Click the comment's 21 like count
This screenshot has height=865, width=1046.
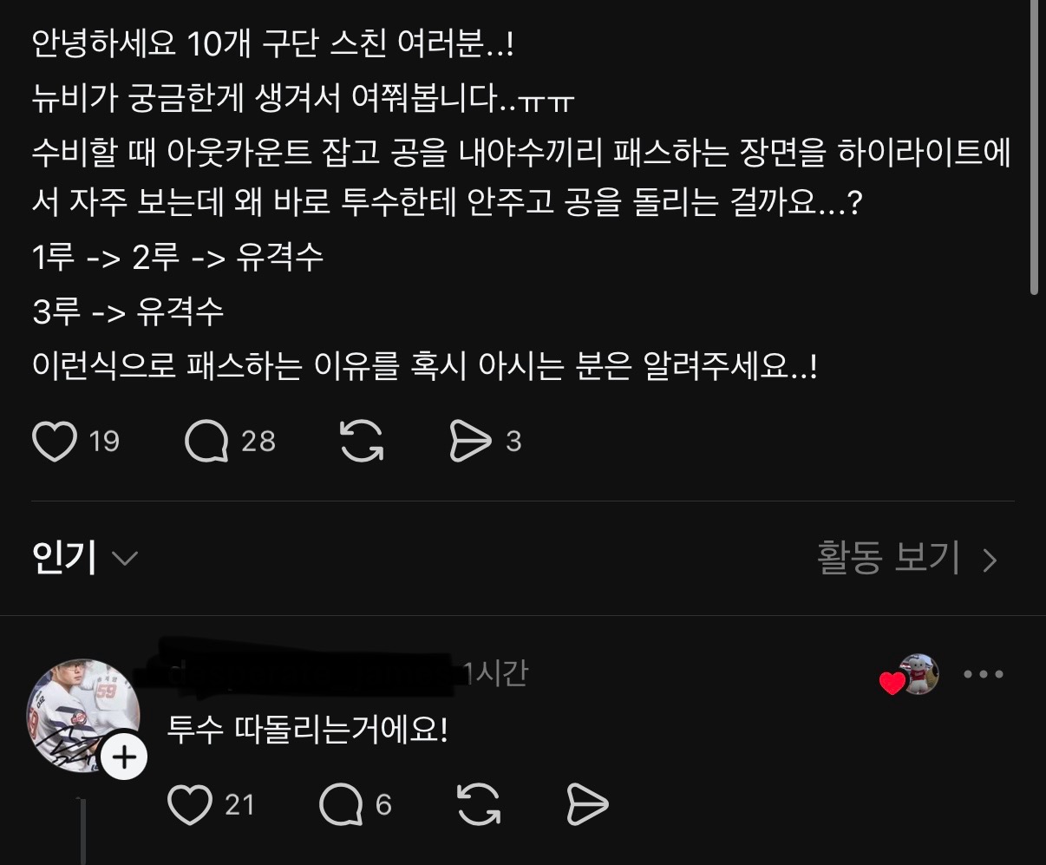pyautogui.click(x=240, y=805)
